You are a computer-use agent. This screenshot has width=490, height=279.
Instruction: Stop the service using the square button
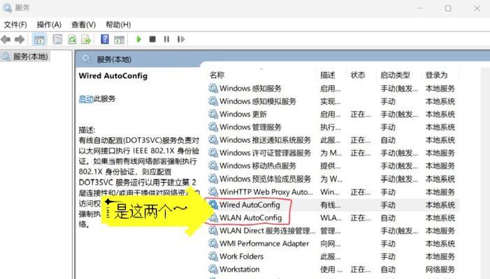tap(152, 39)
